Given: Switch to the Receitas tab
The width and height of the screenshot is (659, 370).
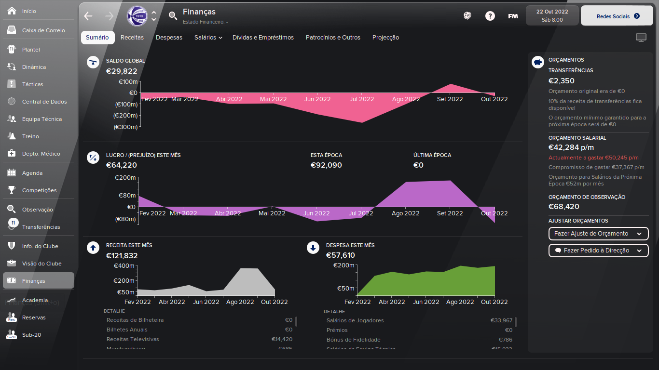Looking at the screenshot, I should tap(132, 38).
